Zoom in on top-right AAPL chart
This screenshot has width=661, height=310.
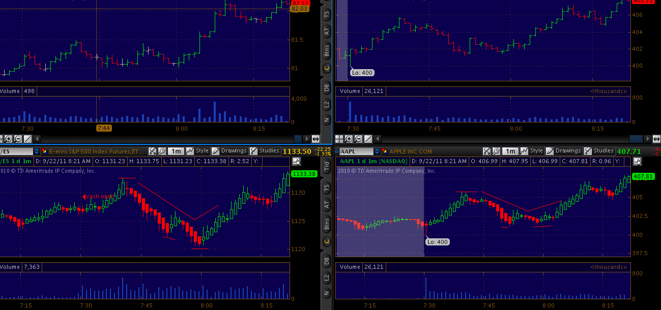[x=349, y=139]
